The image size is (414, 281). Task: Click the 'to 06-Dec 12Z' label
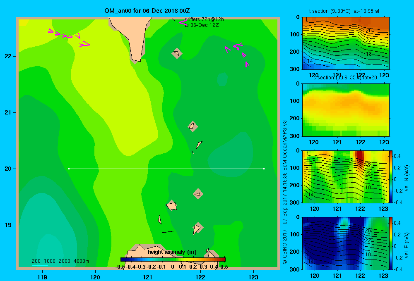coord(202,25)
